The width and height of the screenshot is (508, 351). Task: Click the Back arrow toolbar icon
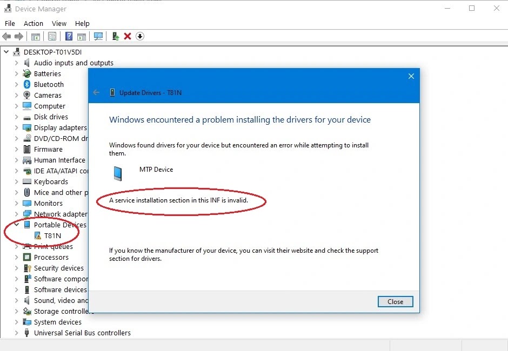[6, 36]
